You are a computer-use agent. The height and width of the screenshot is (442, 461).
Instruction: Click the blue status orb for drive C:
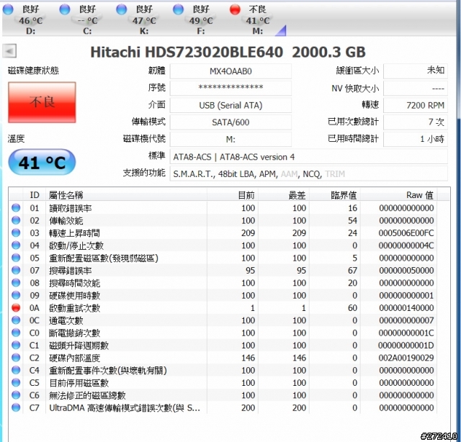65,9
